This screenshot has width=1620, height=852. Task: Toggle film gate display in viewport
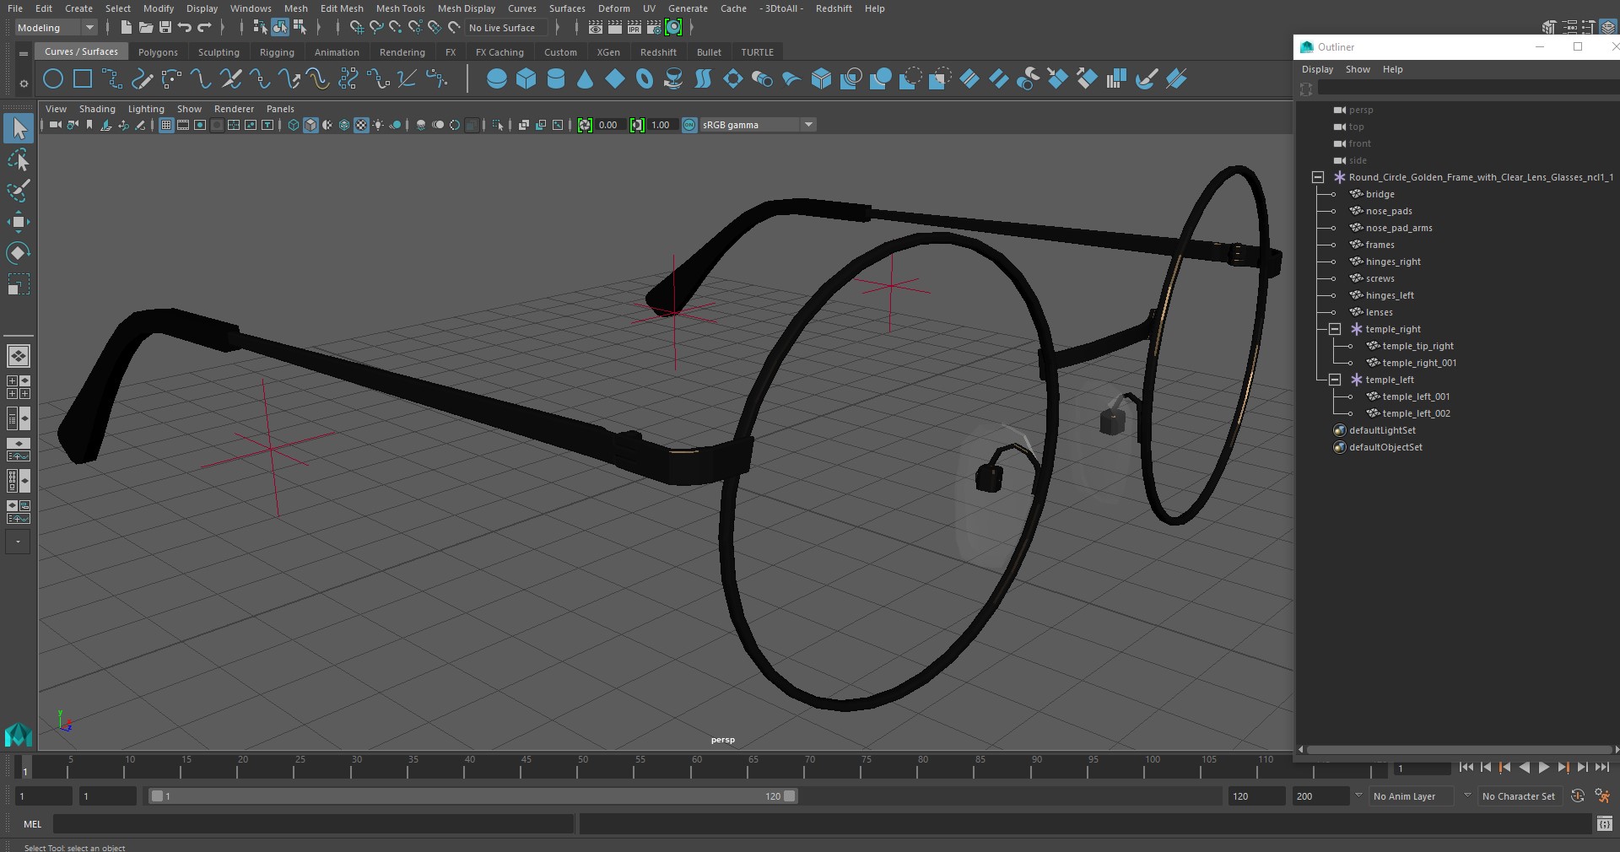pyautogui.click(x=183, y=125)
